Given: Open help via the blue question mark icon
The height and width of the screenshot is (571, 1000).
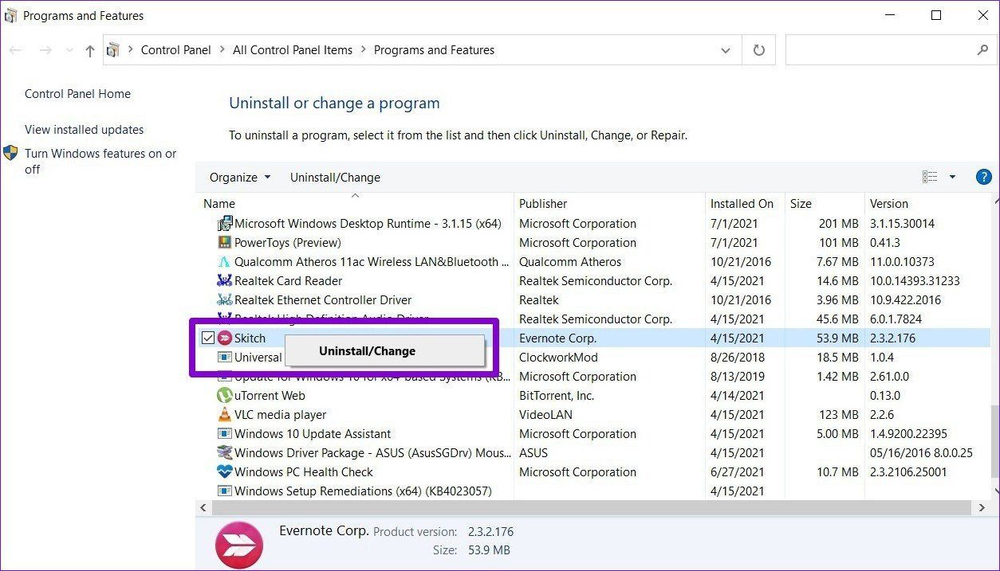Looking at the screenshot, I should [983, 178].
